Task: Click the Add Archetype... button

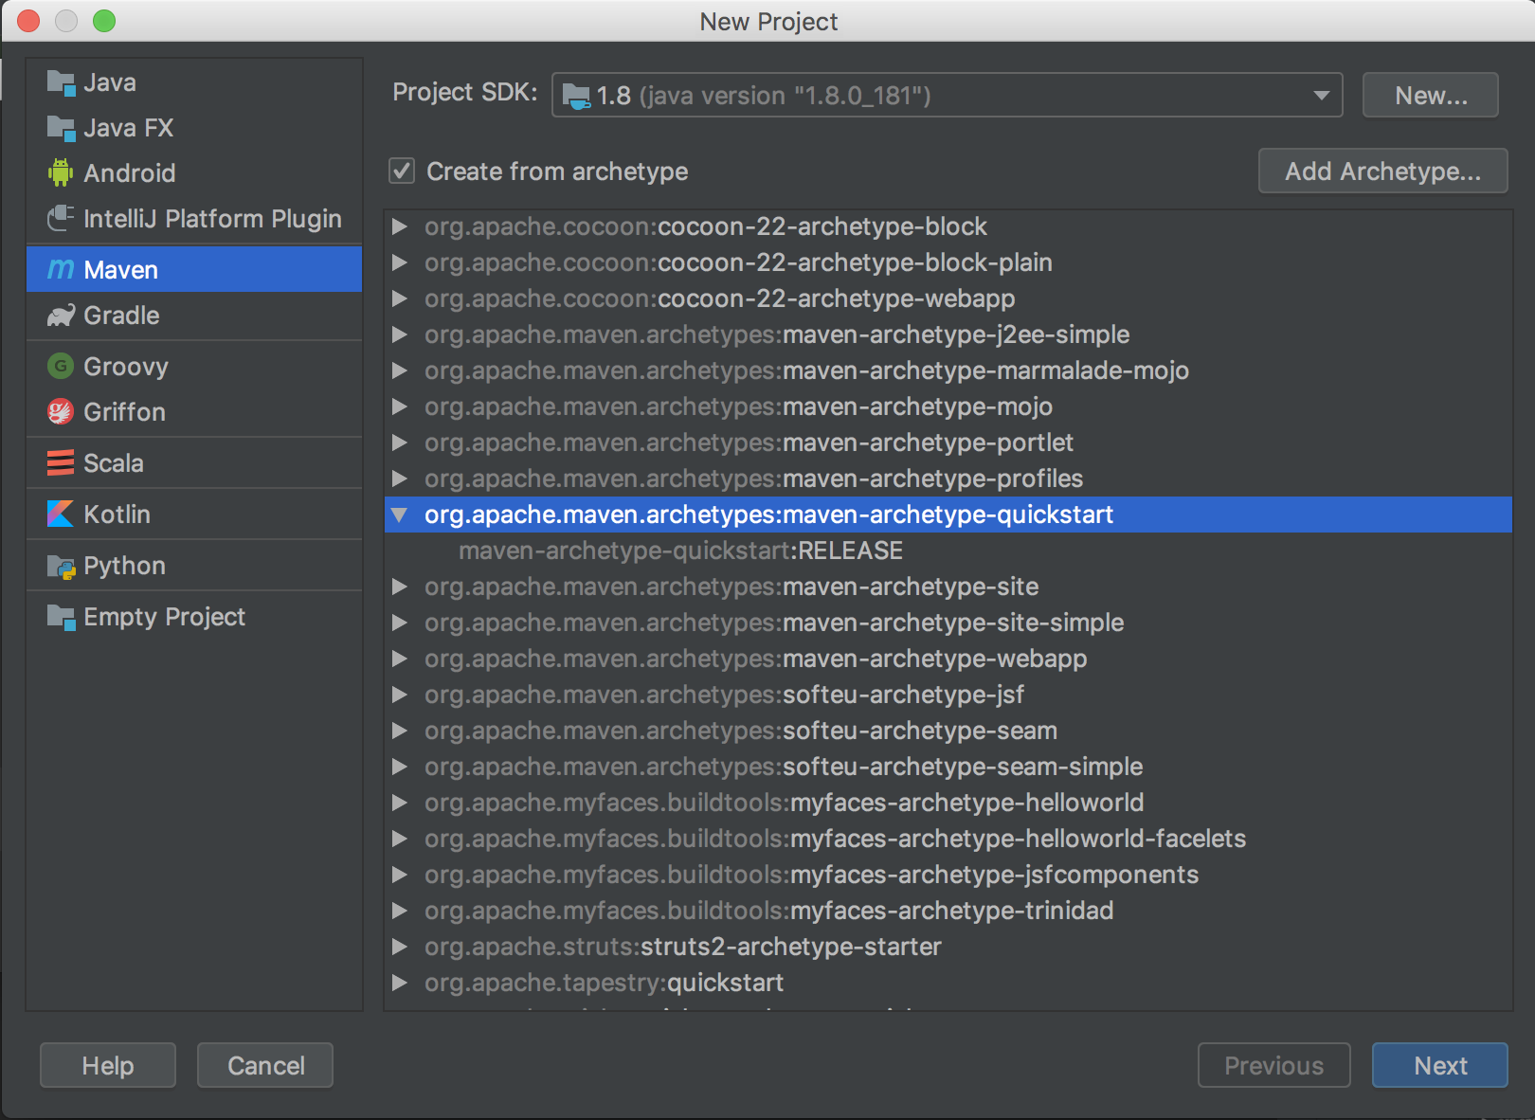Action: point(1382,172)
